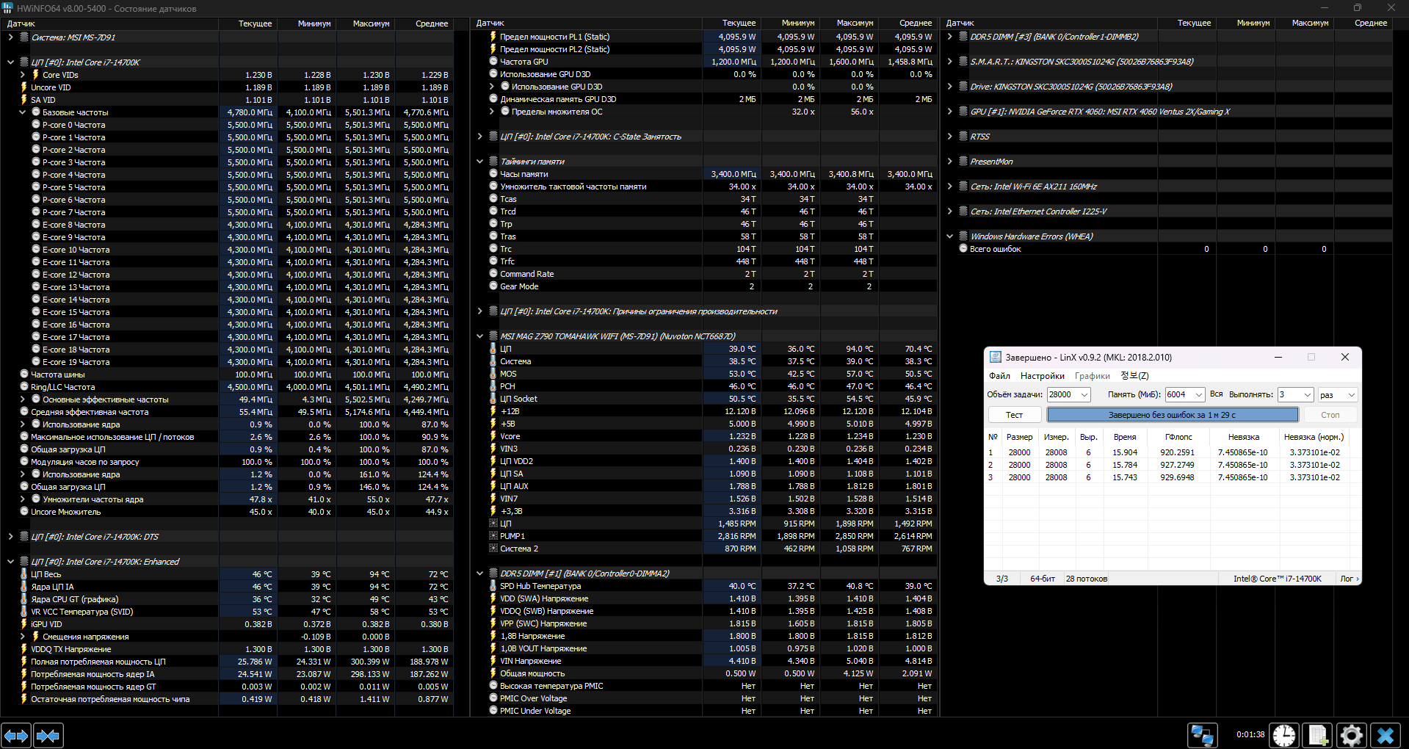Open the Графики menu in LinX
Viewport: 1409px width, 749px height.
tap(1093, 376)
